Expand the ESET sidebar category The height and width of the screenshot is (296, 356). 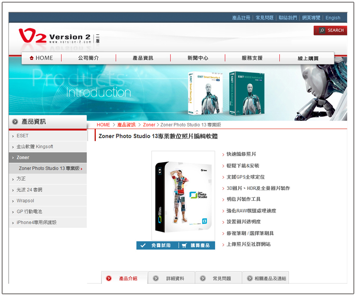[x=48, y=136]
